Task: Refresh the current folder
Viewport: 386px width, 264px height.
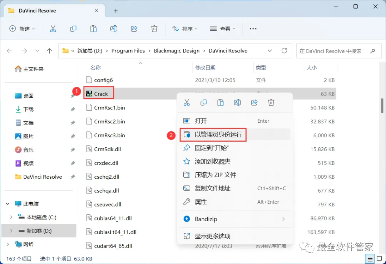Action: tap(284, 51)
